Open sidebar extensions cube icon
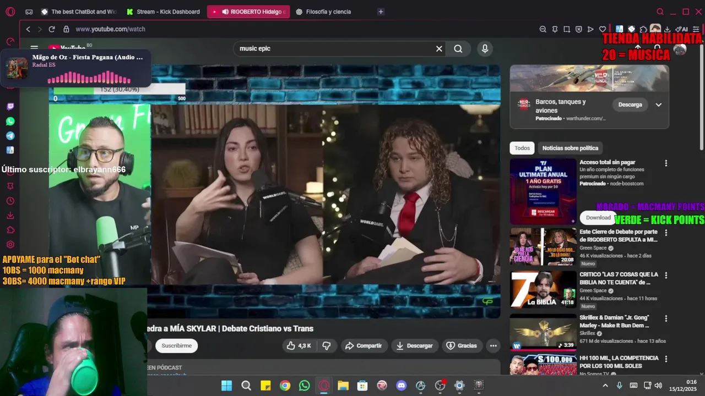 [10, 230]
